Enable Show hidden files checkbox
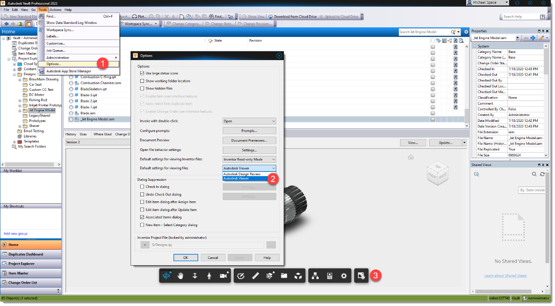Viewport: 555px width, 306px height. tap(142, 88)
